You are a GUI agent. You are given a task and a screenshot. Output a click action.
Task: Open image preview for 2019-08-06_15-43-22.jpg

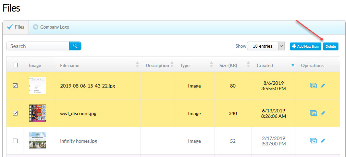[313, 86]
